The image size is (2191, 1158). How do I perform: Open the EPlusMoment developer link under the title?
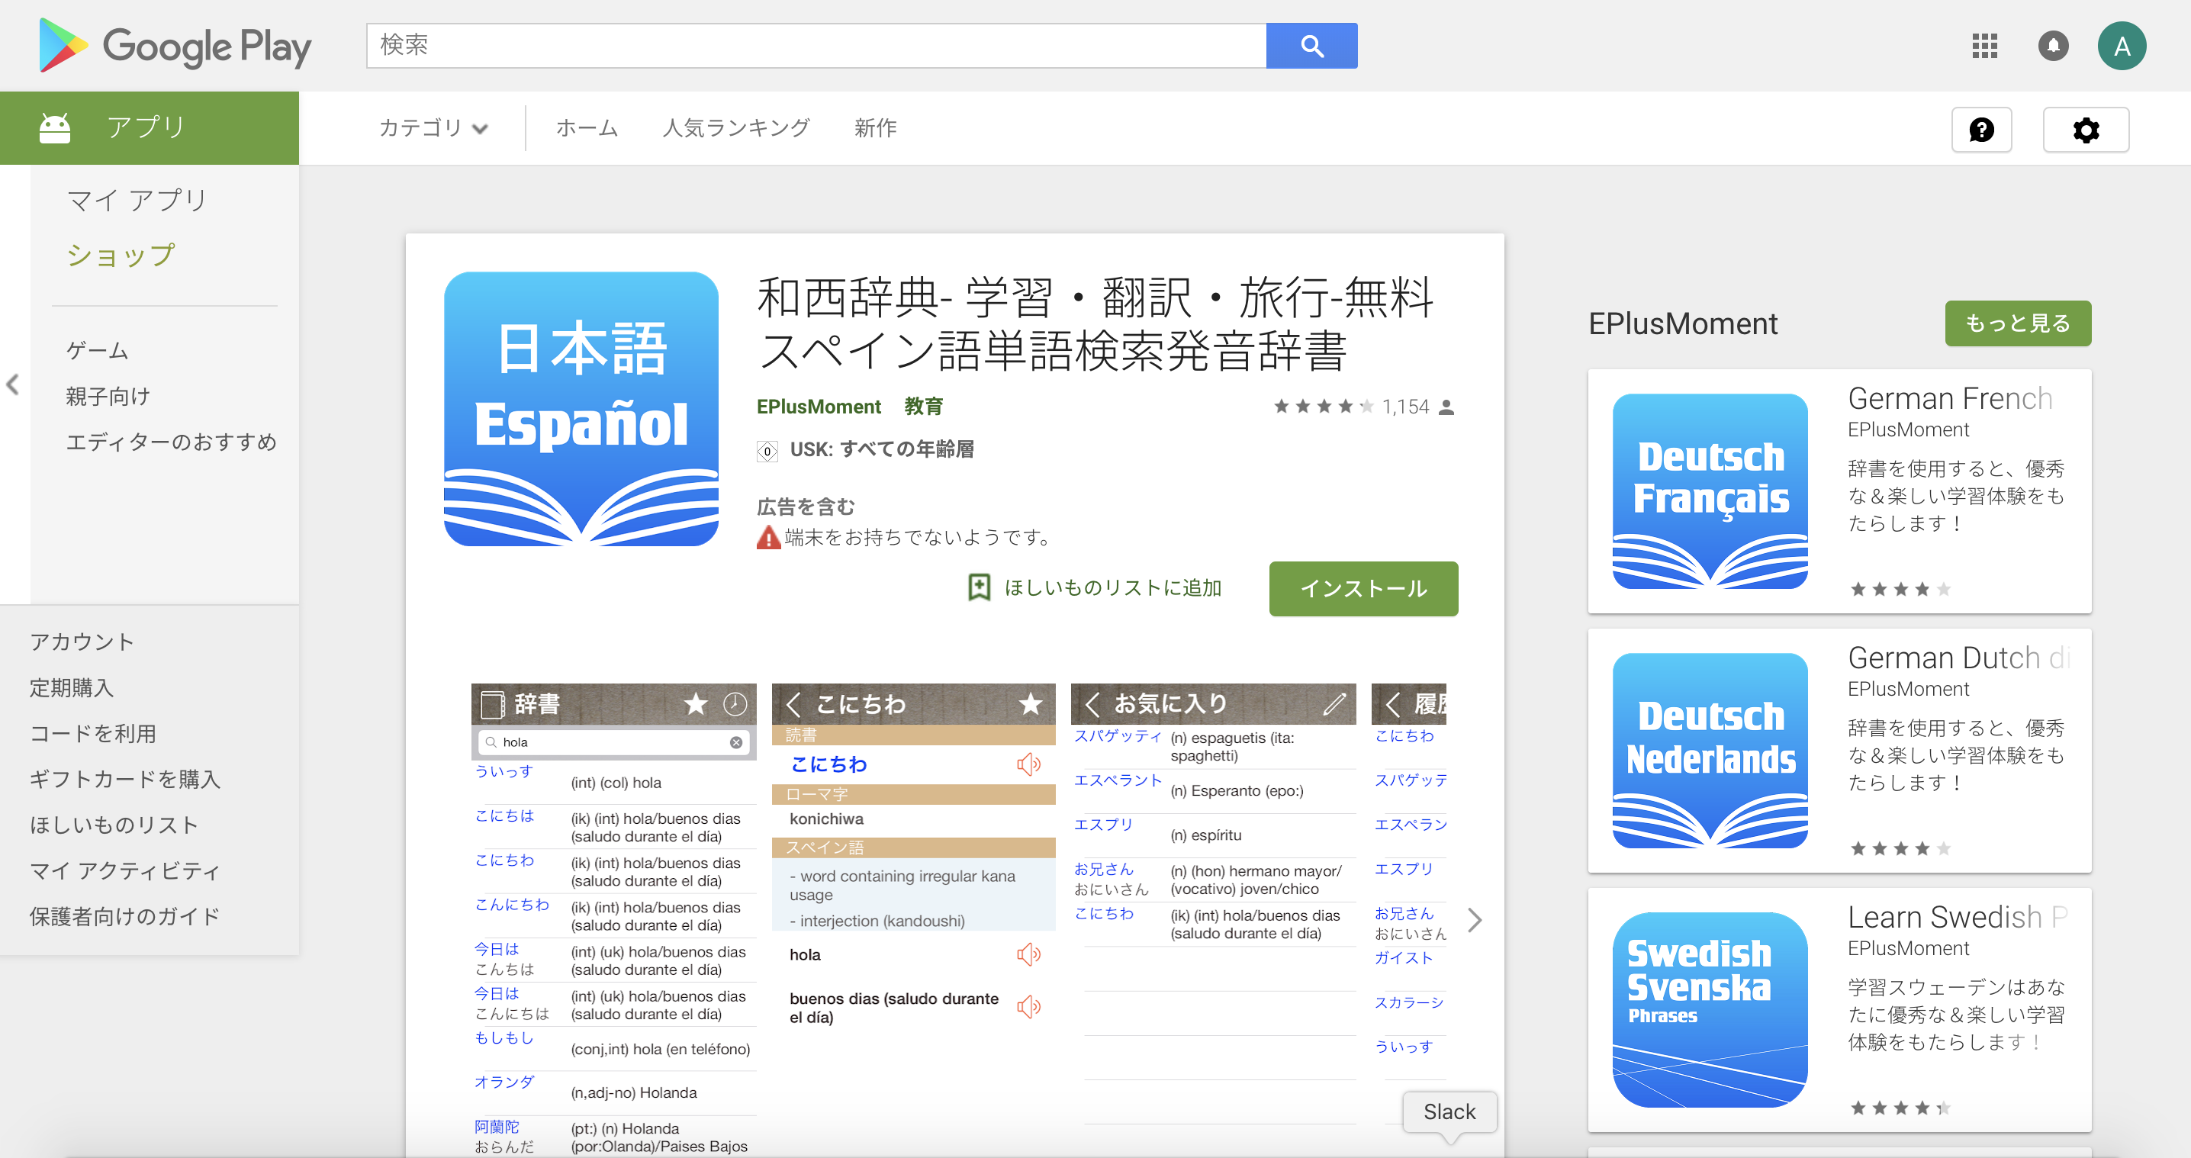(x=819, y=407)
